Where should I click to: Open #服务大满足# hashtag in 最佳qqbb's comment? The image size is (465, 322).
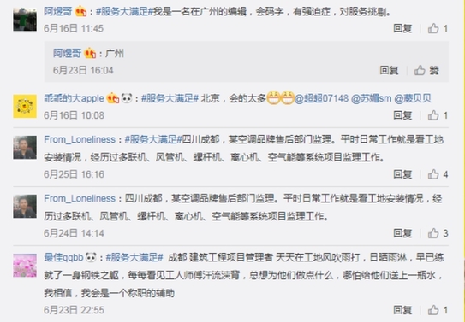(134, 257)
